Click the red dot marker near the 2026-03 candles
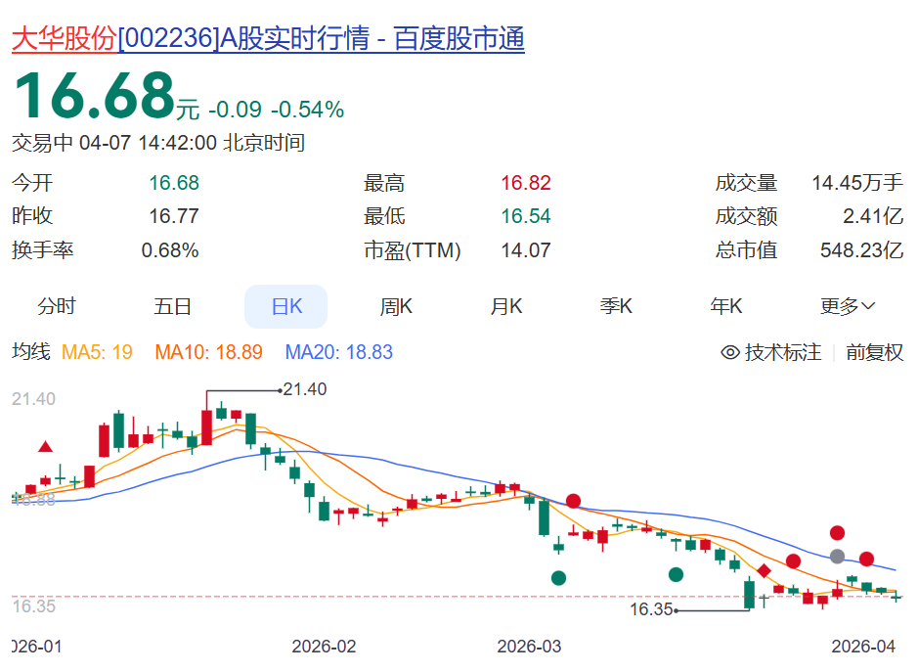The height and width of the screenshot is (672, 918). [573, 500]
